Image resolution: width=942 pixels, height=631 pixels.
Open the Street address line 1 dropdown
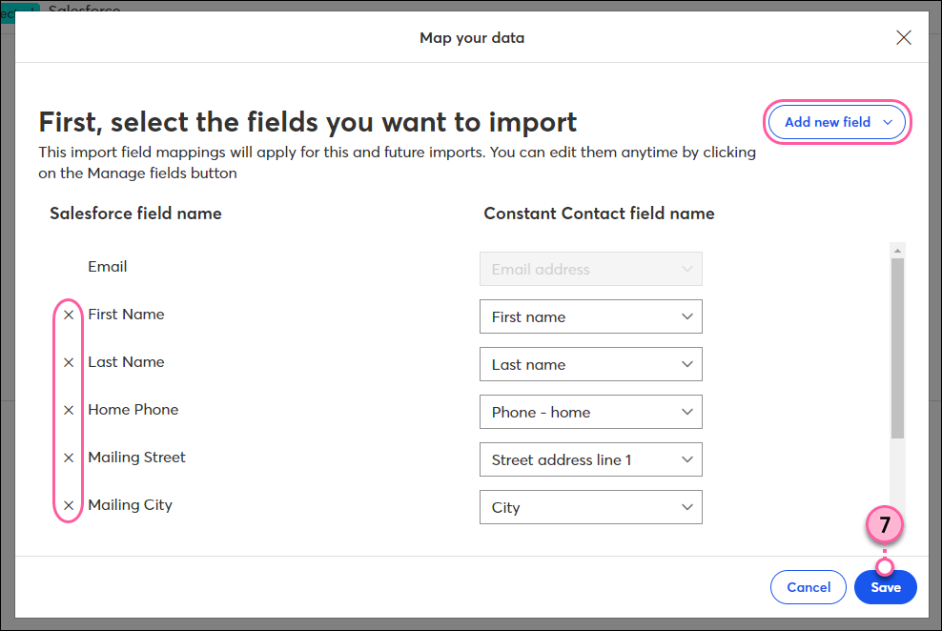[590, 459]
